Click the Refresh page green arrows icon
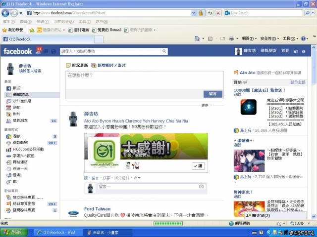Viewport: 317px width, 237px height. tap(210, 13)
